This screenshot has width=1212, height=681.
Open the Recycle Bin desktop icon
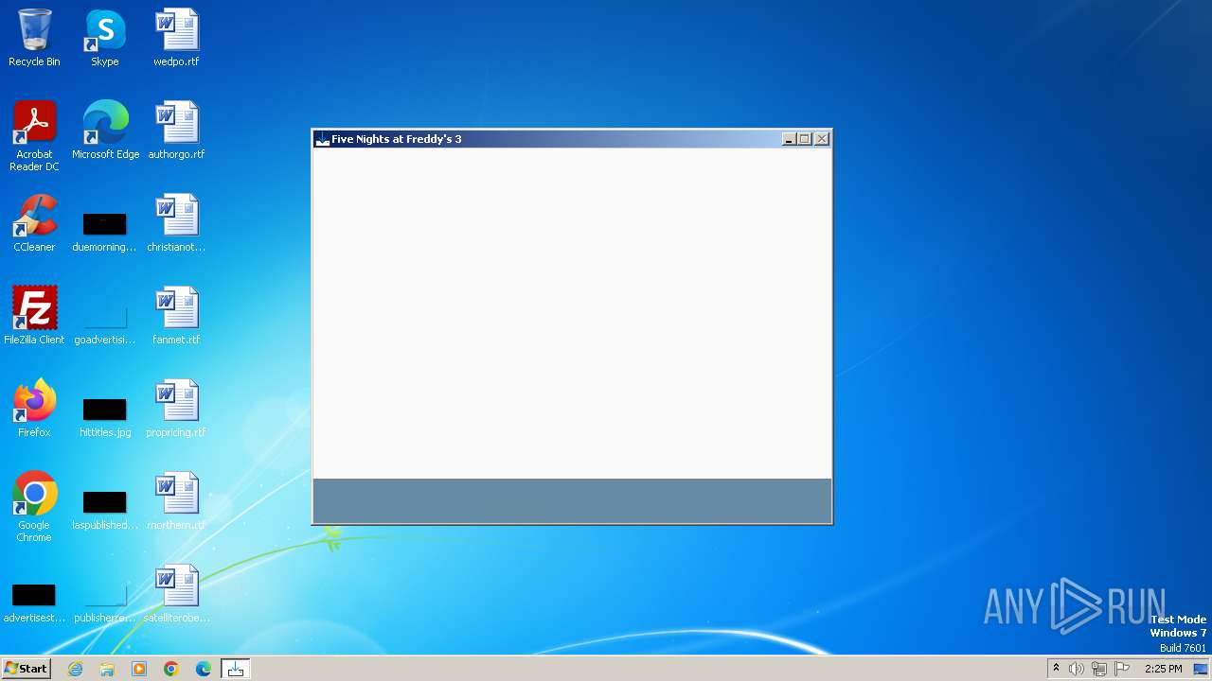[x=34, y=38]
